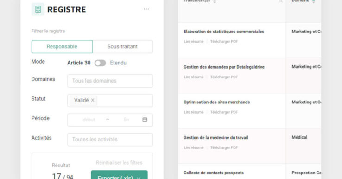The image size is (342, 179).
Task: Select 'Gestion des demandes par Datalegaldrive' title
Action: pyautogui.click(x=224, y=67)
